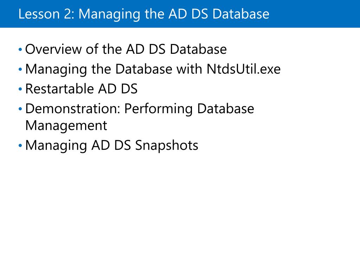Select the word Snapshots in last bullet
The height and width of the screenshot is (270, 360).
click(166, 146)
